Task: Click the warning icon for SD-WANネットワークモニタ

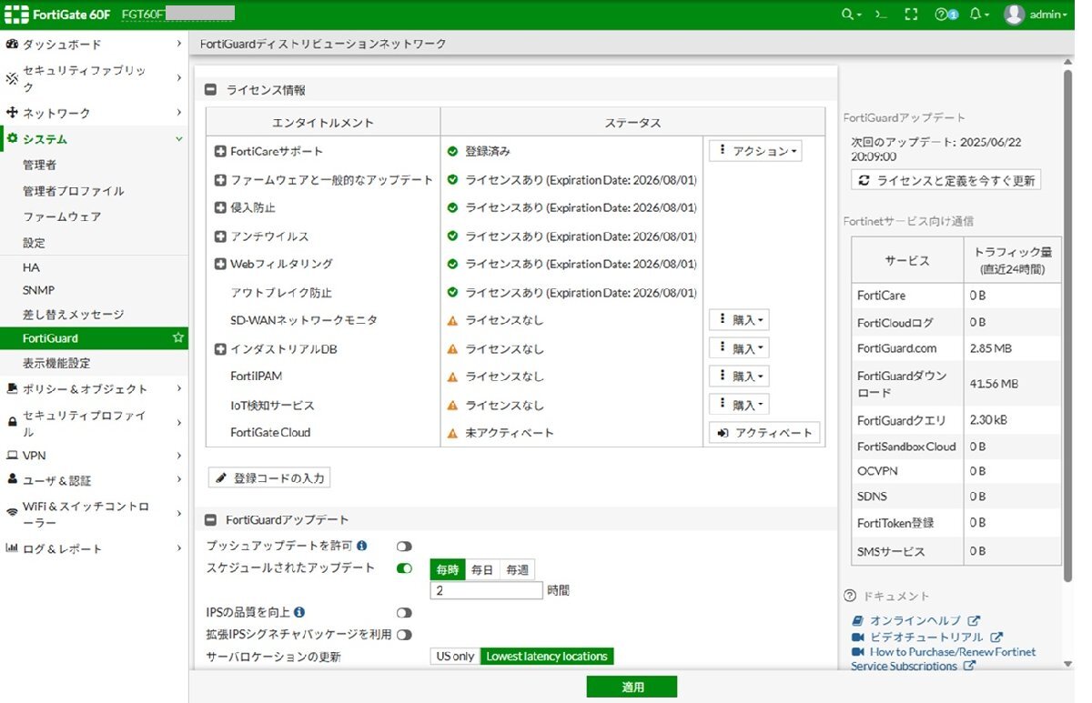Action: coord(452,321)
